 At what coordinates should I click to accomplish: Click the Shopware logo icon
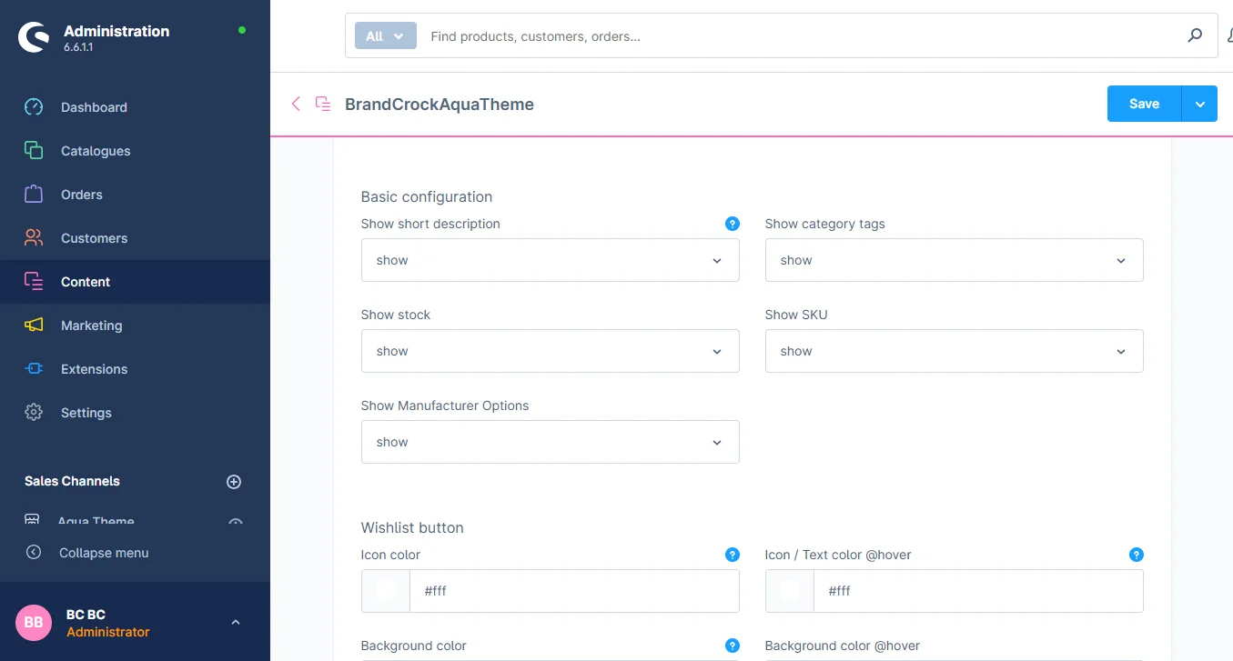point(34,37)
